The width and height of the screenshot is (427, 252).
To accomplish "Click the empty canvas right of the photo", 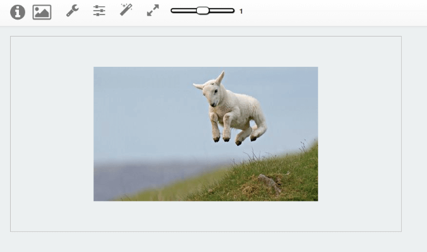I will click(360, 134).
